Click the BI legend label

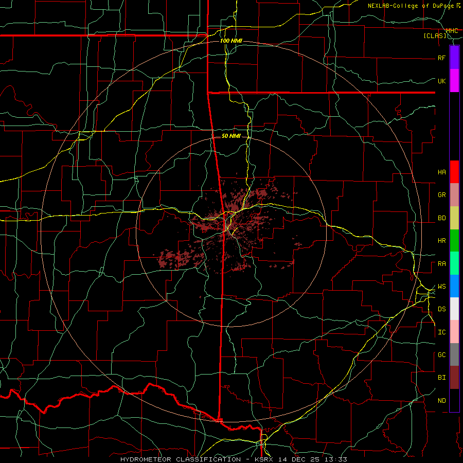442,378
